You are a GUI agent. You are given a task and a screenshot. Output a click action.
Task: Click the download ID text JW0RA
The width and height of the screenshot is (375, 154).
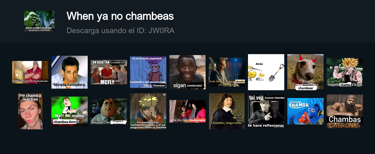[x=161, y=30]
